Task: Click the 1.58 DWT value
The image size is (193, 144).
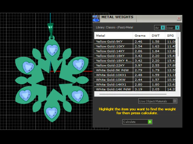Action: [x=156, y=42]
